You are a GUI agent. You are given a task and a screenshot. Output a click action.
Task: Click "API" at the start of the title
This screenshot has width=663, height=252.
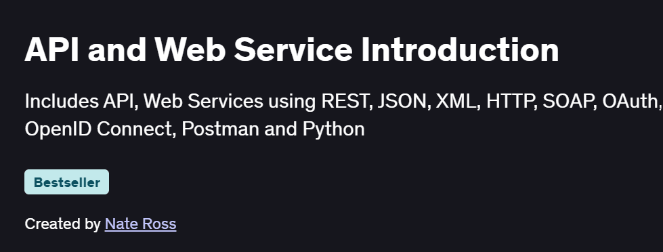coord(51,50)
